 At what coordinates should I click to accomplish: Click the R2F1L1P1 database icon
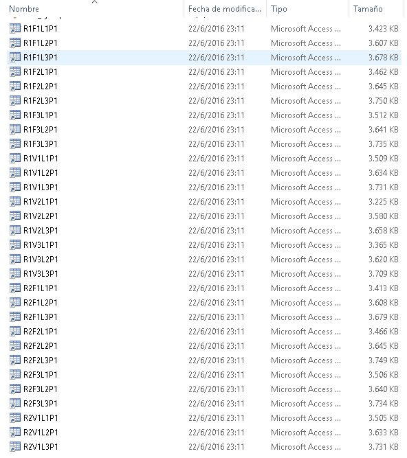coord(15,288)
